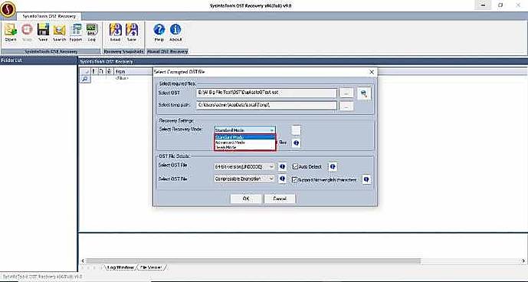Choose Advanced Mode from the list
The width and height of the screenshot is (528, 282).
click(244, 143)
